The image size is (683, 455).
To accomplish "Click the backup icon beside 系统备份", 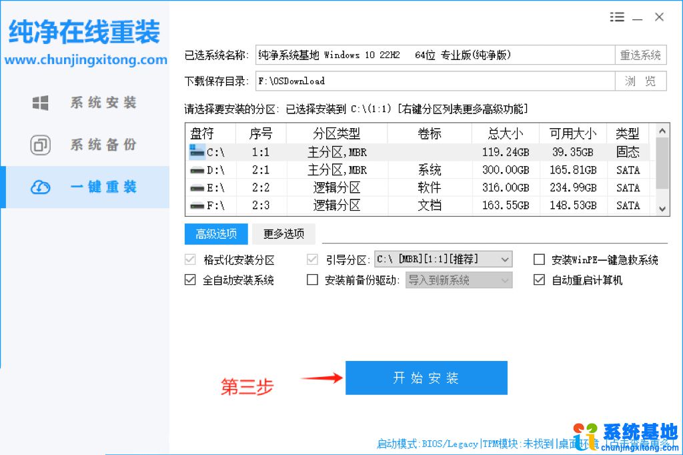I will 41,145.
